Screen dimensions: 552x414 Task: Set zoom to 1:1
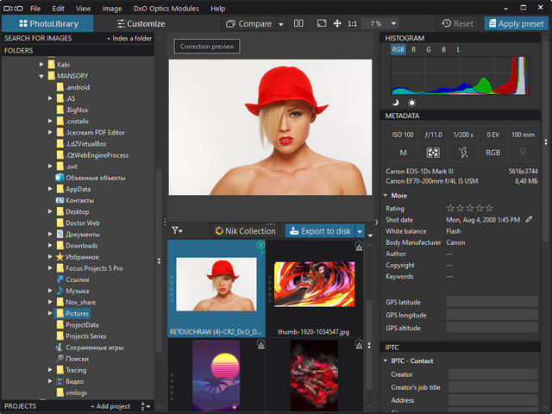click(x=353, y=24)
